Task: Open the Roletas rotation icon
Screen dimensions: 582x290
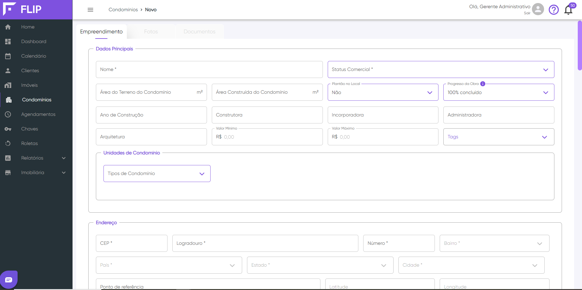Action: (8, 143)
